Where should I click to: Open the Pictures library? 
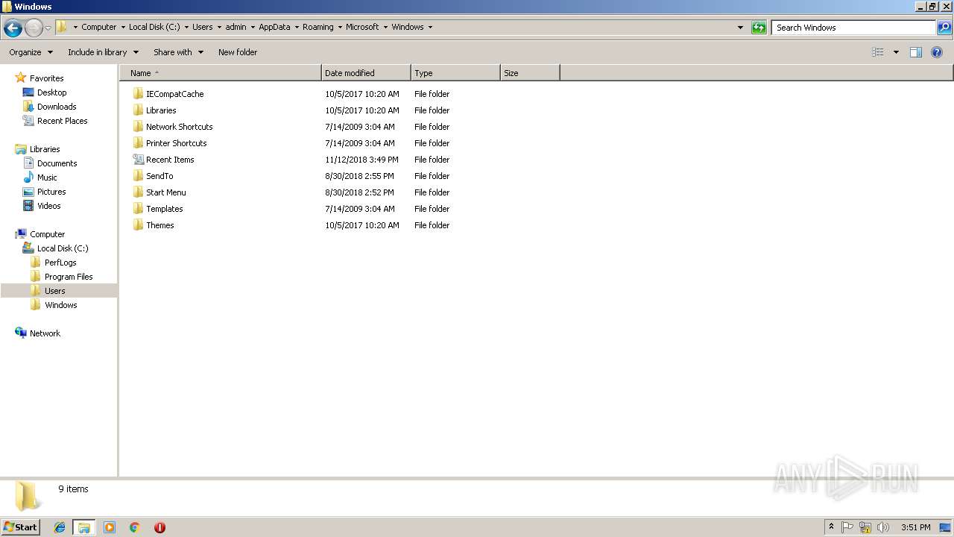coord(51,192)
